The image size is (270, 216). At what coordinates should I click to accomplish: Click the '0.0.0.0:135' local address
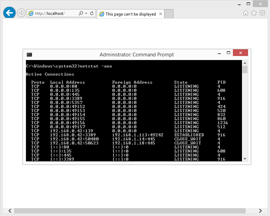pyautogui.click(x=65, y=90)
